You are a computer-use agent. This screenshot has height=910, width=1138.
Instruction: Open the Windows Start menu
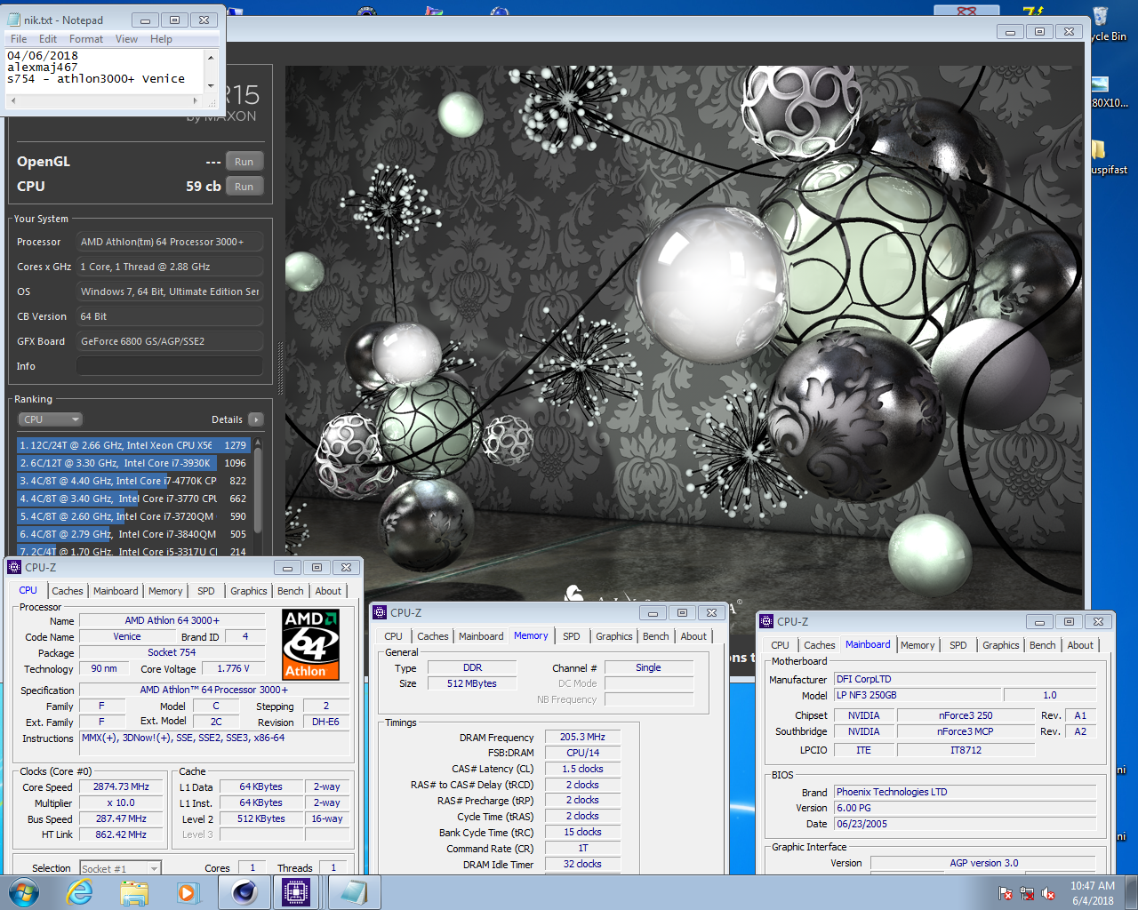(23, 892)
